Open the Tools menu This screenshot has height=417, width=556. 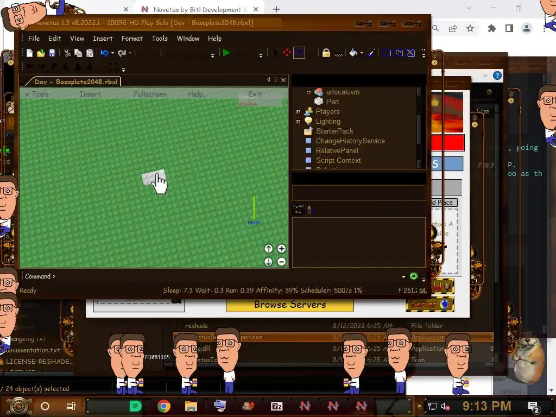point(160,39)
